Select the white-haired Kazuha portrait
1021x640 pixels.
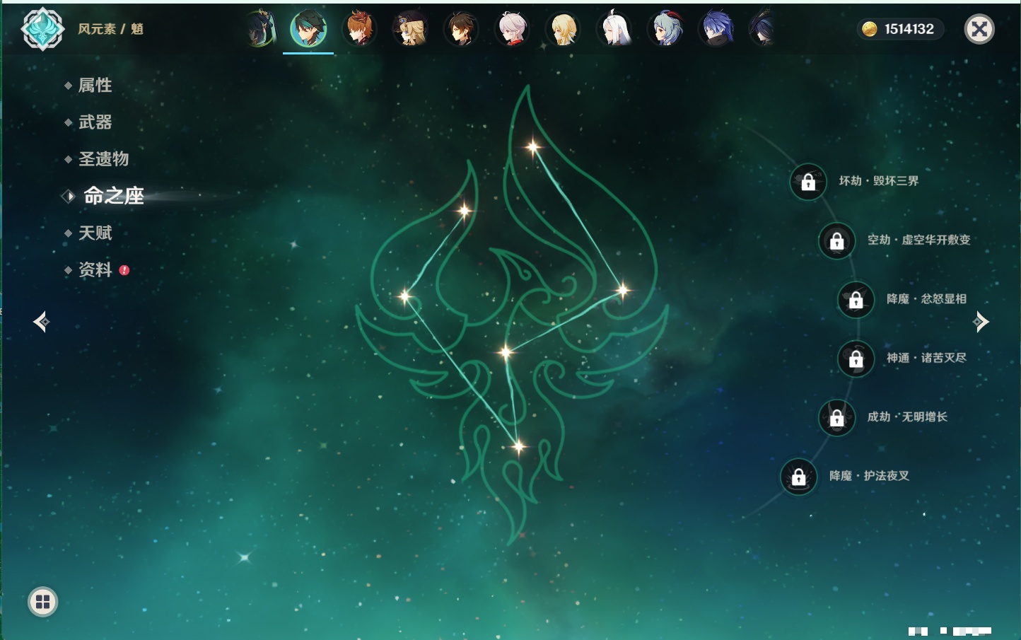tap(512, 29)
